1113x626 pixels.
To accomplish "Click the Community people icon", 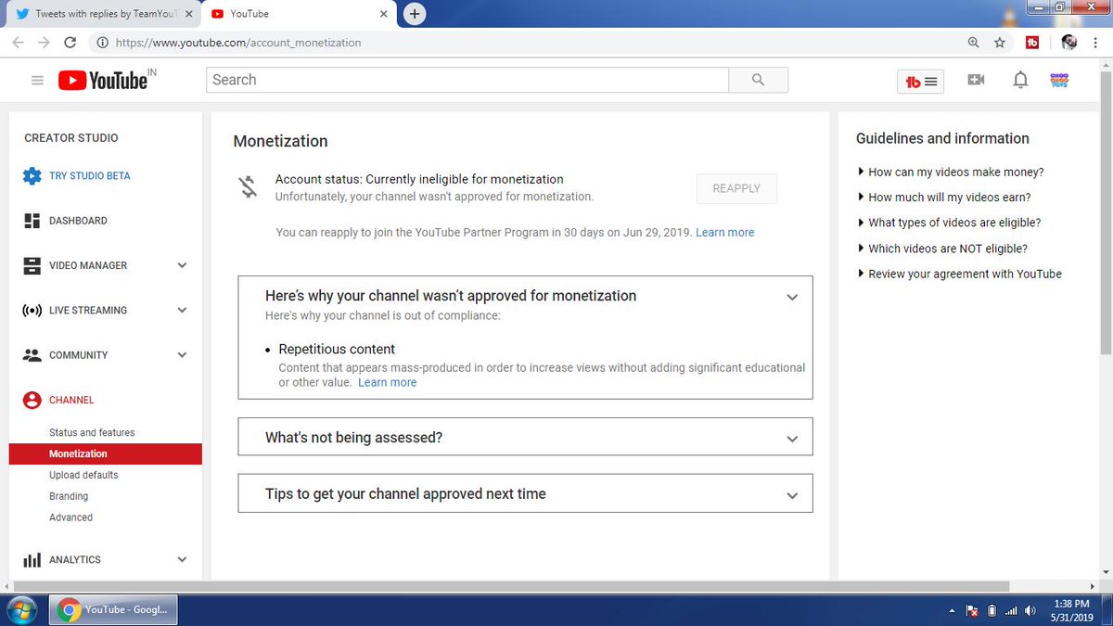I will [x=32, y=355].
